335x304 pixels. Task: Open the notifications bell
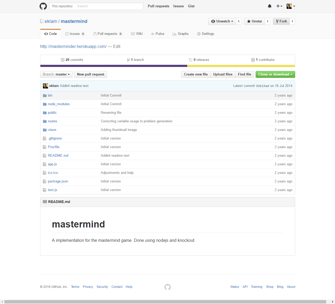click(270, 6)
